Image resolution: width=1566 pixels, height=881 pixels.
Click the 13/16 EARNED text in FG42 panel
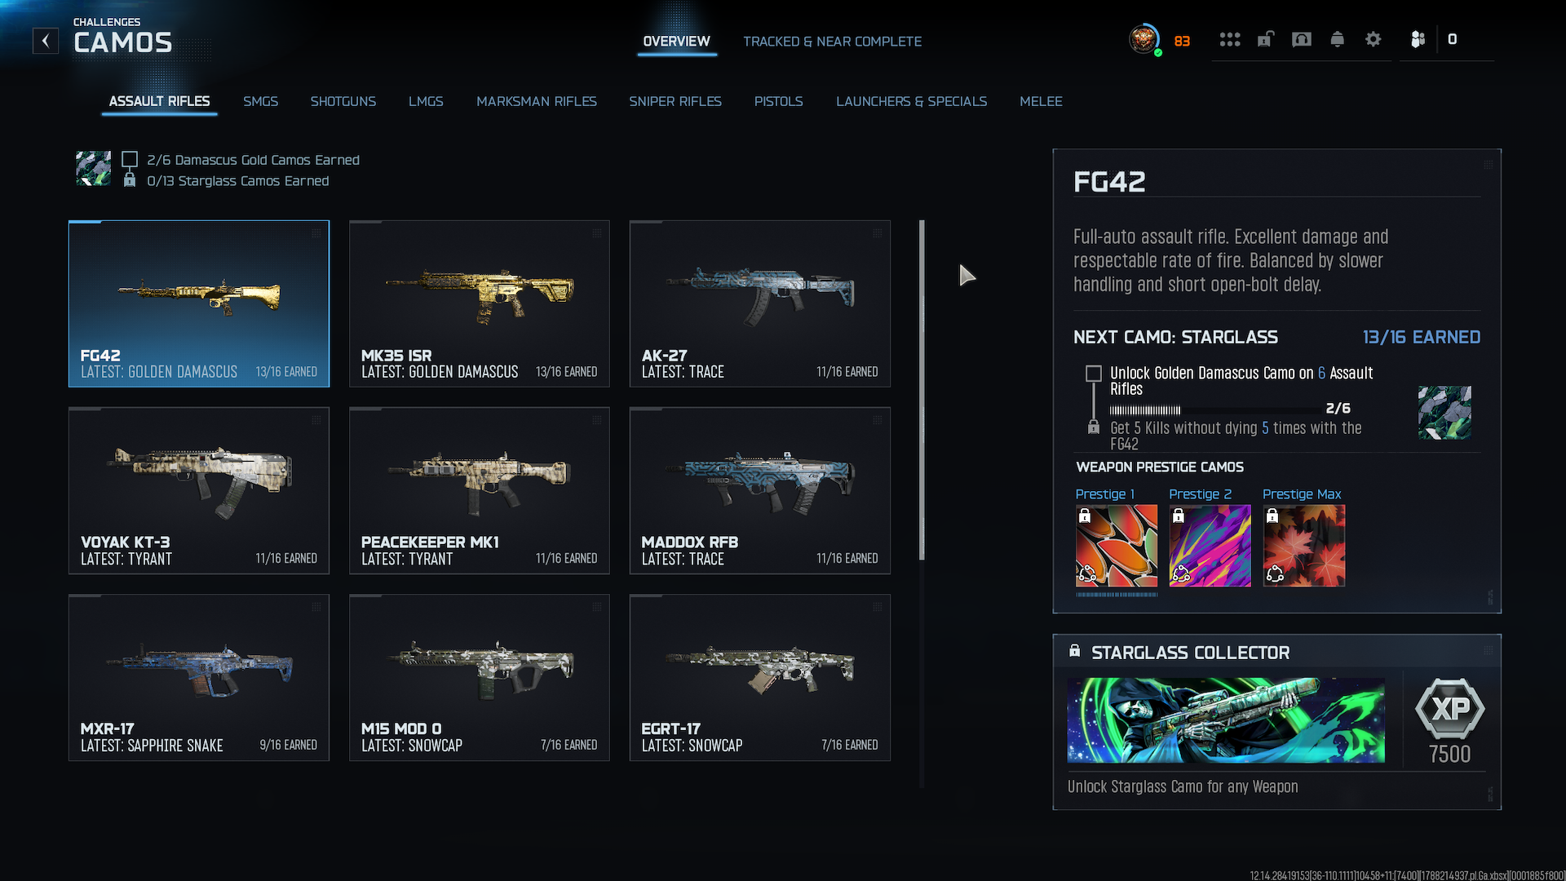[x=1422, y=337]
